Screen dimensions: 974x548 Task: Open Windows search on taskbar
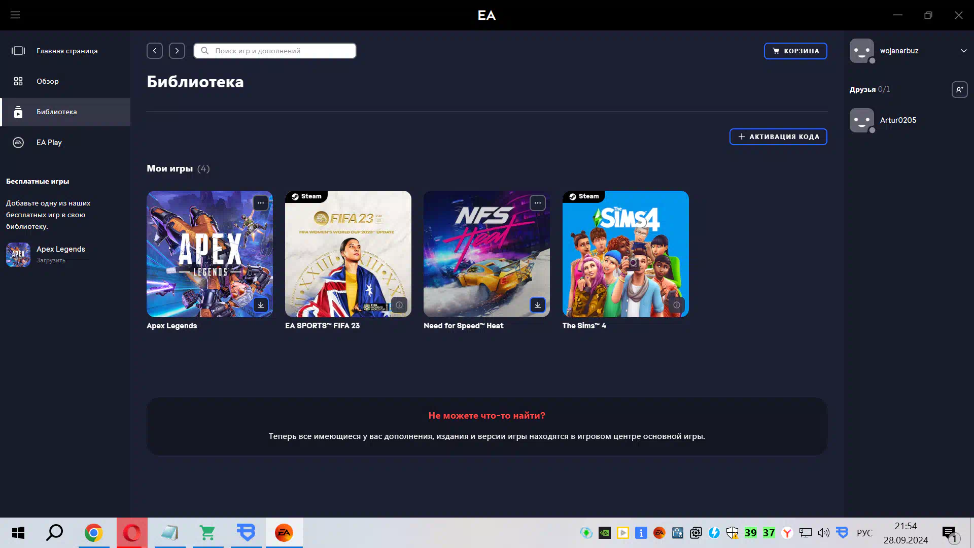[54, 533]
